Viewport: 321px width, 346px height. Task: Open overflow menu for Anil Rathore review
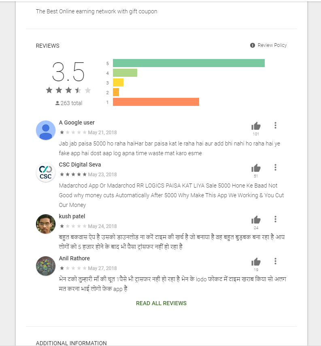[275, 261]
